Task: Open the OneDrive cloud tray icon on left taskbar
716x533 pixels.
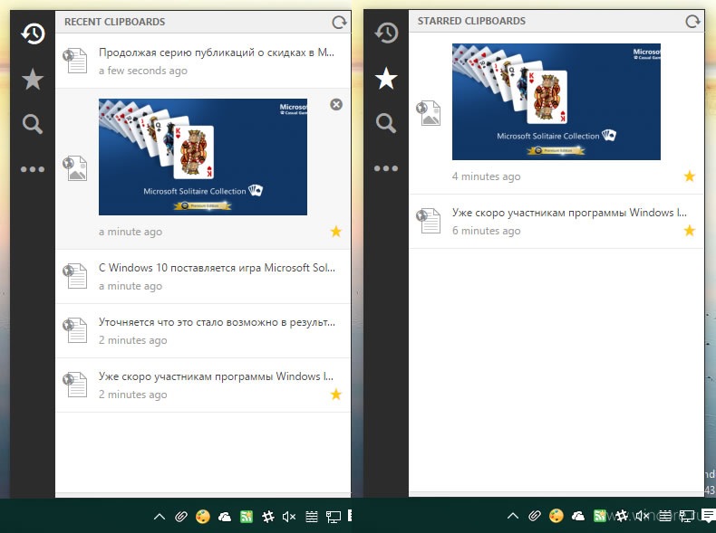Action: click(x=225, y=517)
